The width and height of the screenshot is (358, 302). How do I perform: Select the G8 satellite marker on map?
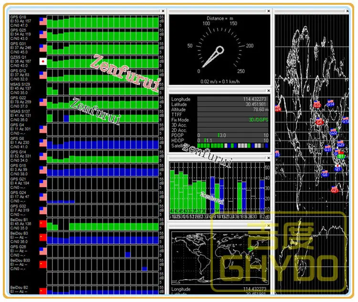click(325, 174)
